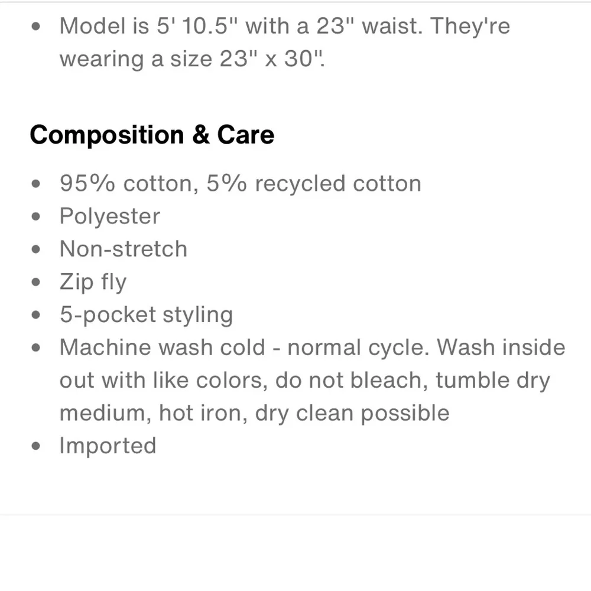Click the "5-pocket styling" list item
The height and width of the screenshot is (591, 591).
click(x=146, y=314)
